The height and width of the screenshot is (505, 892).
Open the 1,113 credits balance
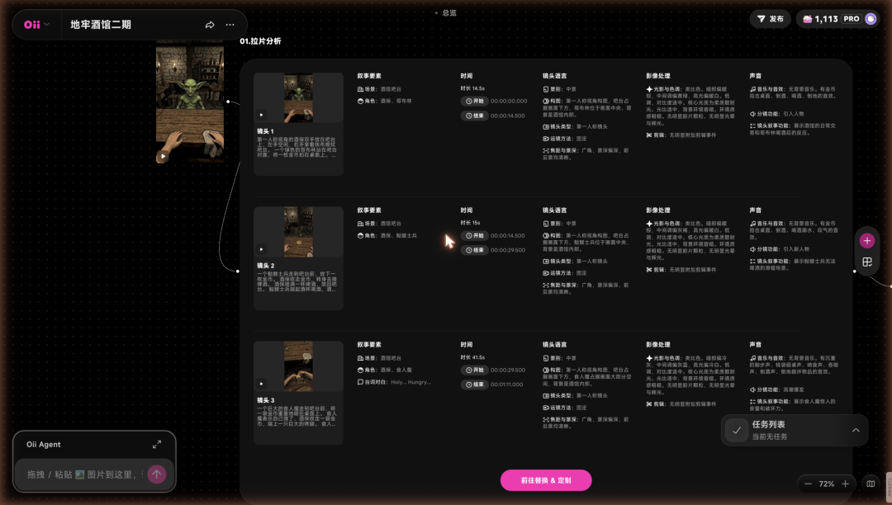[820, 19]
